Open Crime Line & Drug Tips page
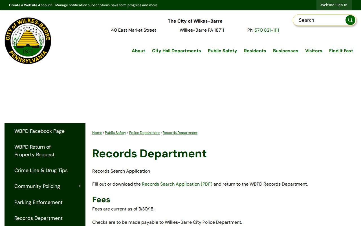Image resolution: width=361 pixels, height=226 pixels. pos(41,170)
